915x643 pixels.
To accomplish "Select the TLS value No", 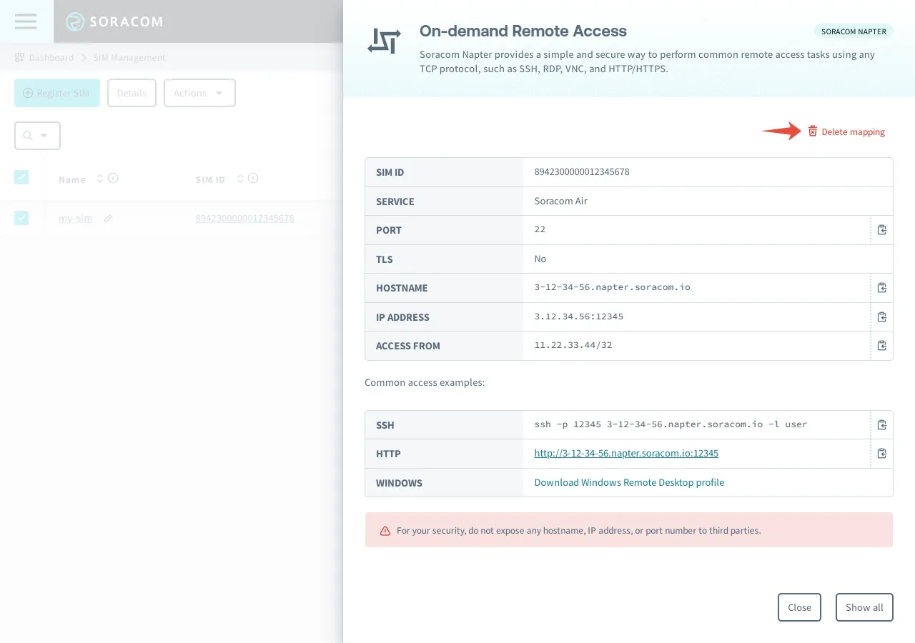I will 540,259.
